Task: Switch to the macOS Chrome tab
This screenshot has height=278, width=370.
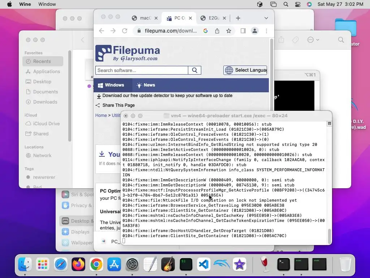Action: 145,18
